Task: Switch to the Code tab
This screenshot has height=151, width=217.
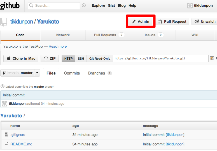Action: (x=20, y=35)
